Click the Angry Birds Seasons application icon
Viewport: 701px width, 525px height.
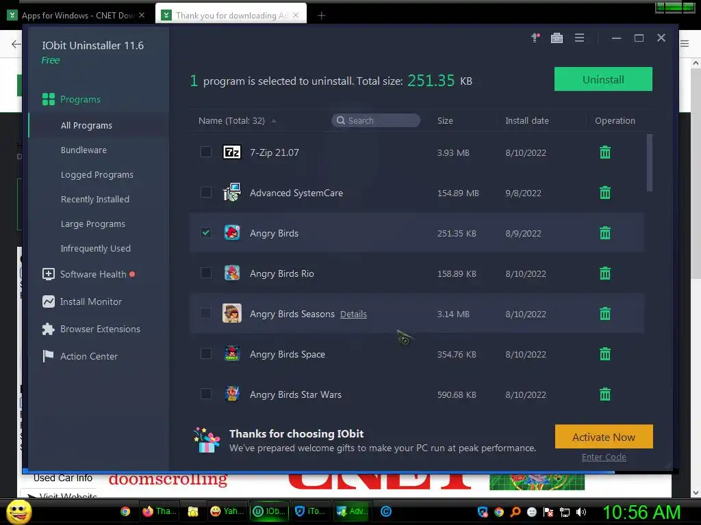tap(232, 313)
